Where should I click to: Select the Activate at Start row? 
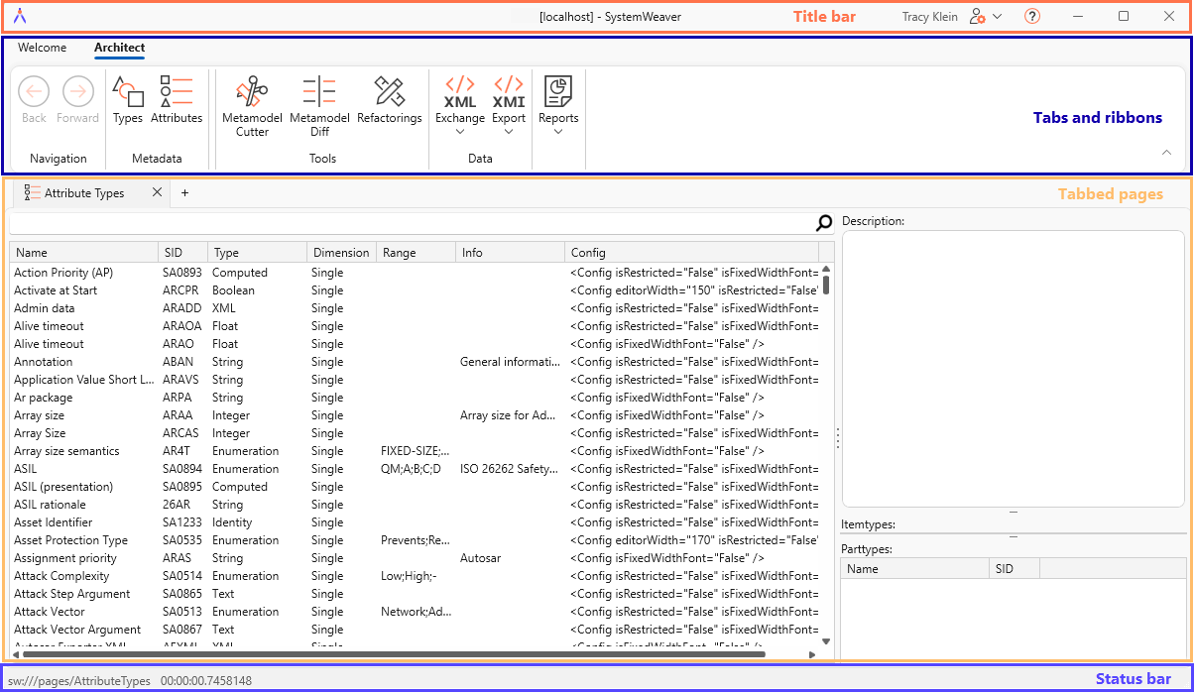tap(415, 290)
